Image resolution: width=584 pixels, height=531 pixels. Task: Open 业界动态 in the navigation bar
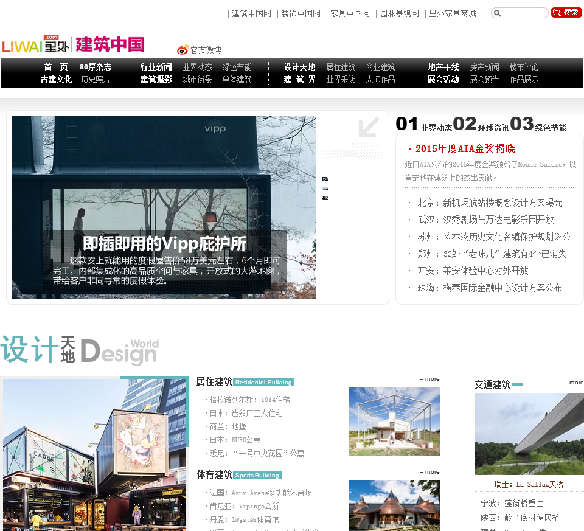tap(197, 67)
